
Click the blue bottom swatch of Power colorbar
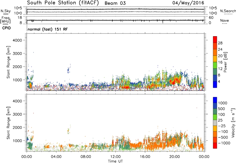[x=215, y=84]
